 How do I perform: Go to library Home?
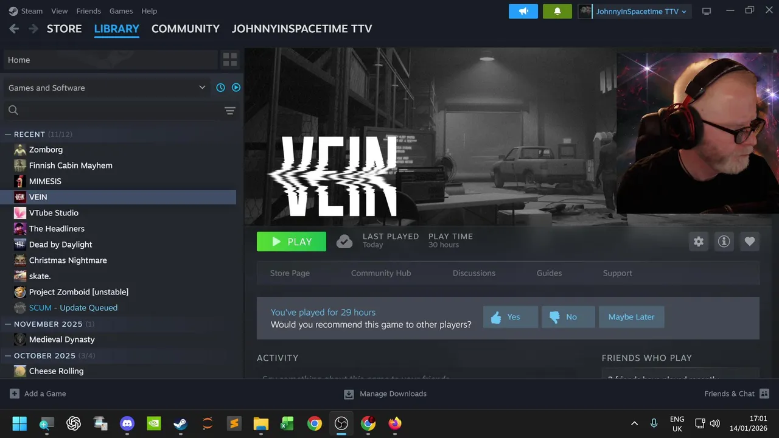(x=111, y=60)
